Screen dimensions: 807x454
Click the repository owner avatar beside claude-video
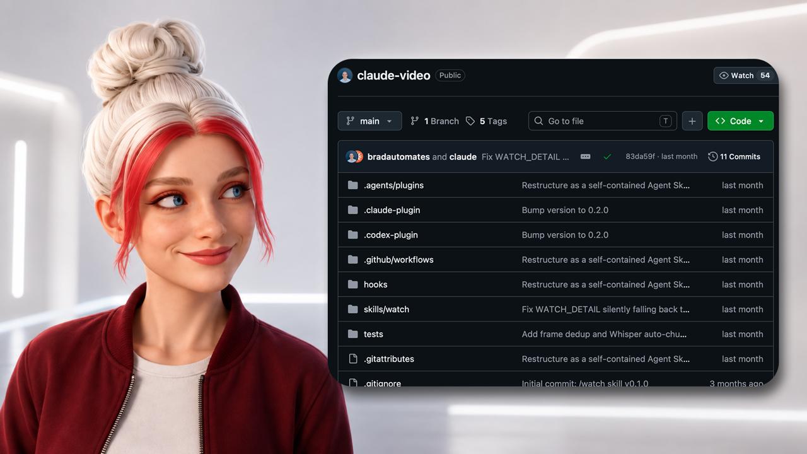coord(345,76)
